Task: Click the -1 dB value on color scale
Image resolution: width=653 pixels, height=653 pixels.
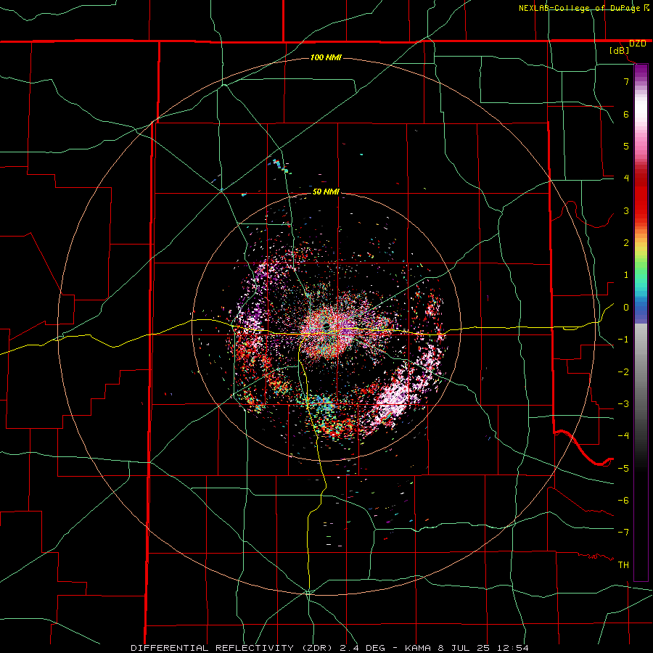Action: pyautogui.click(x=623, y=340)
